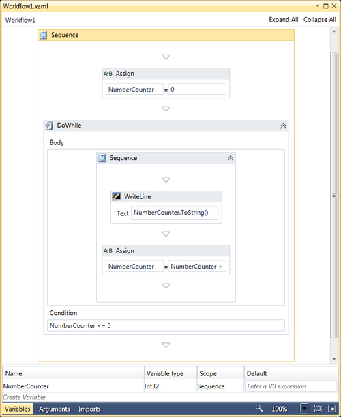Select the outer Sequence title bar
The width and height of the screenshot is (341, 417).
pyautogui.click(x=166, y=35)
